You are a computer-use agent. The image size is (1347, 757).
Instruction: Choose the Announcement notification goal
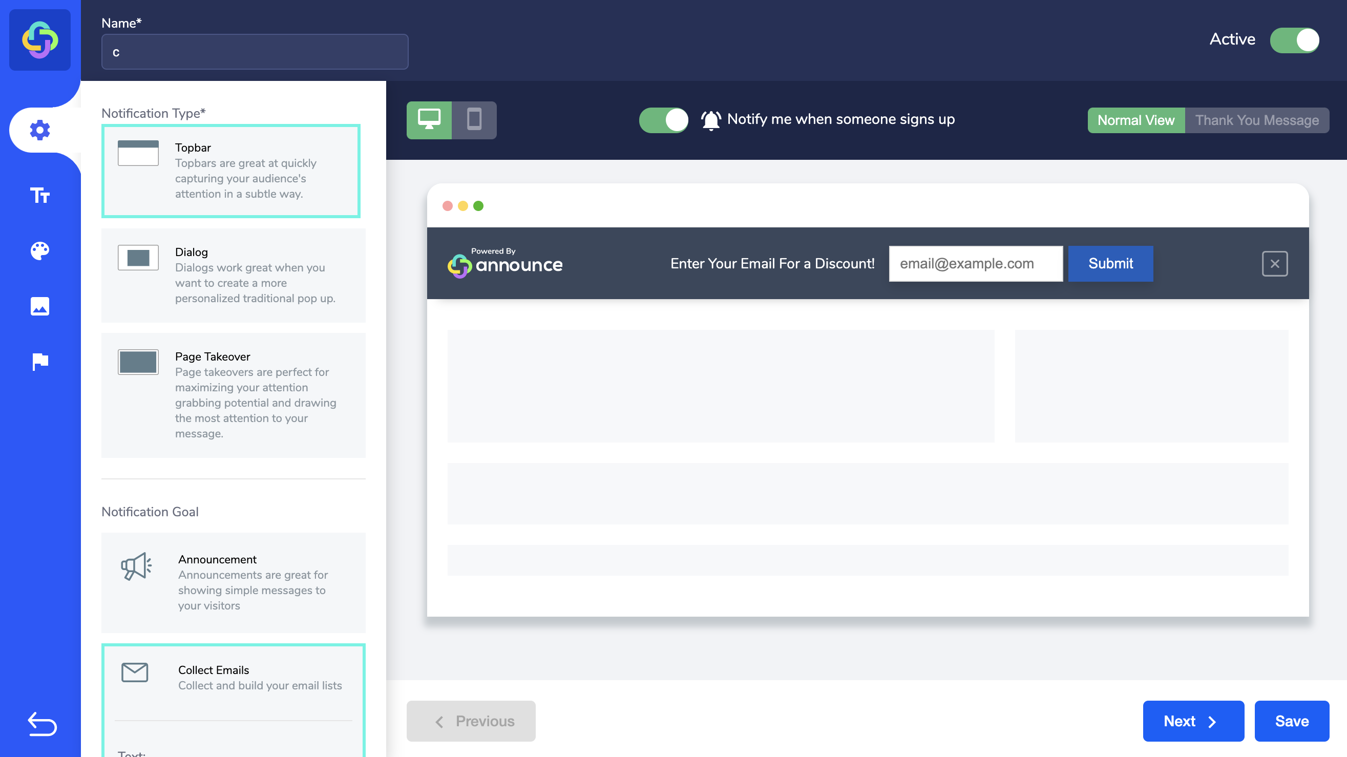tap(233, 582)
